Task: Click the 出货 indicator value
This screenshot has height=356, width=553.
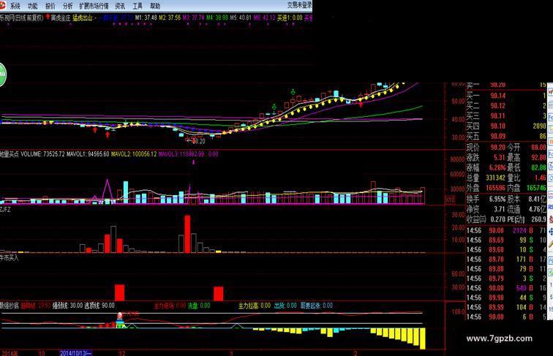Action: coord(285,306)
